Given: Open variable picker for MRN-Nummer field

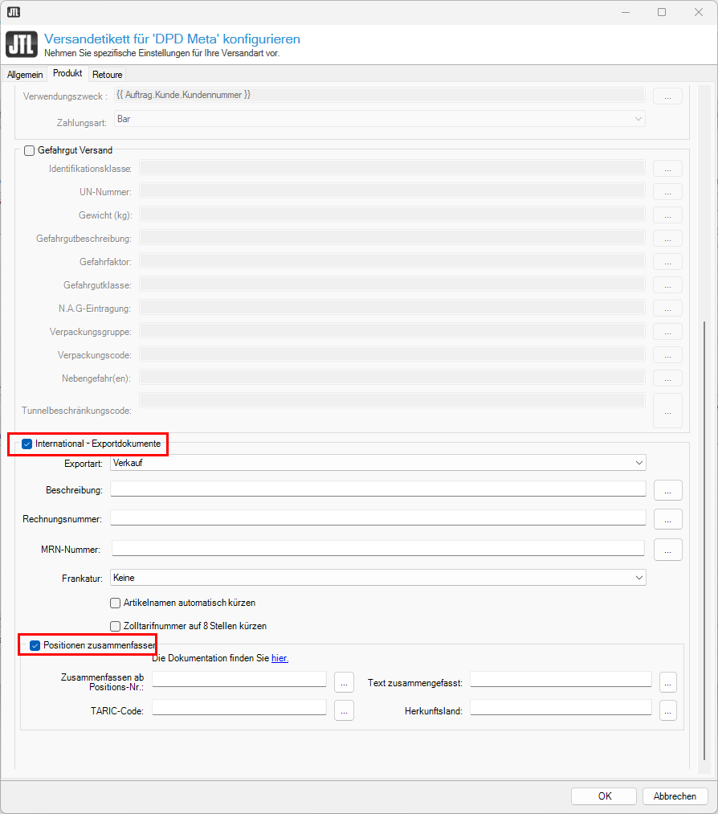Looking at the screenshot, I should pos(667,549).
